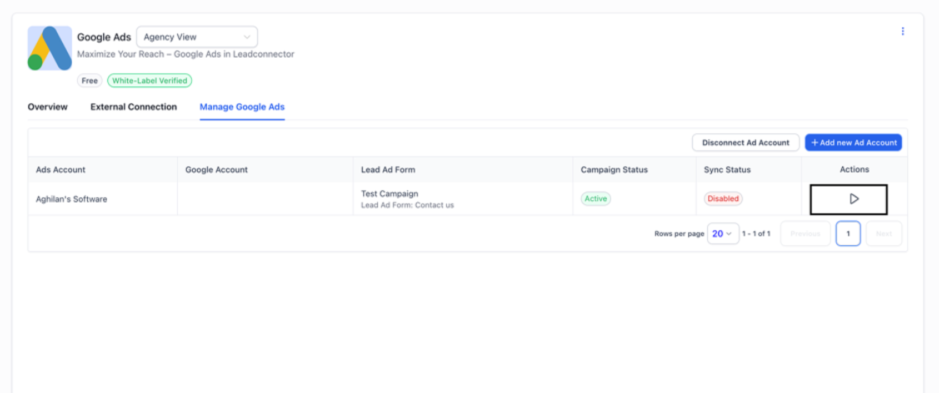Viewport: 939px width, 393px height.
Task: Change rows per page dropdown showing 20
Action: tap(723, 234)
